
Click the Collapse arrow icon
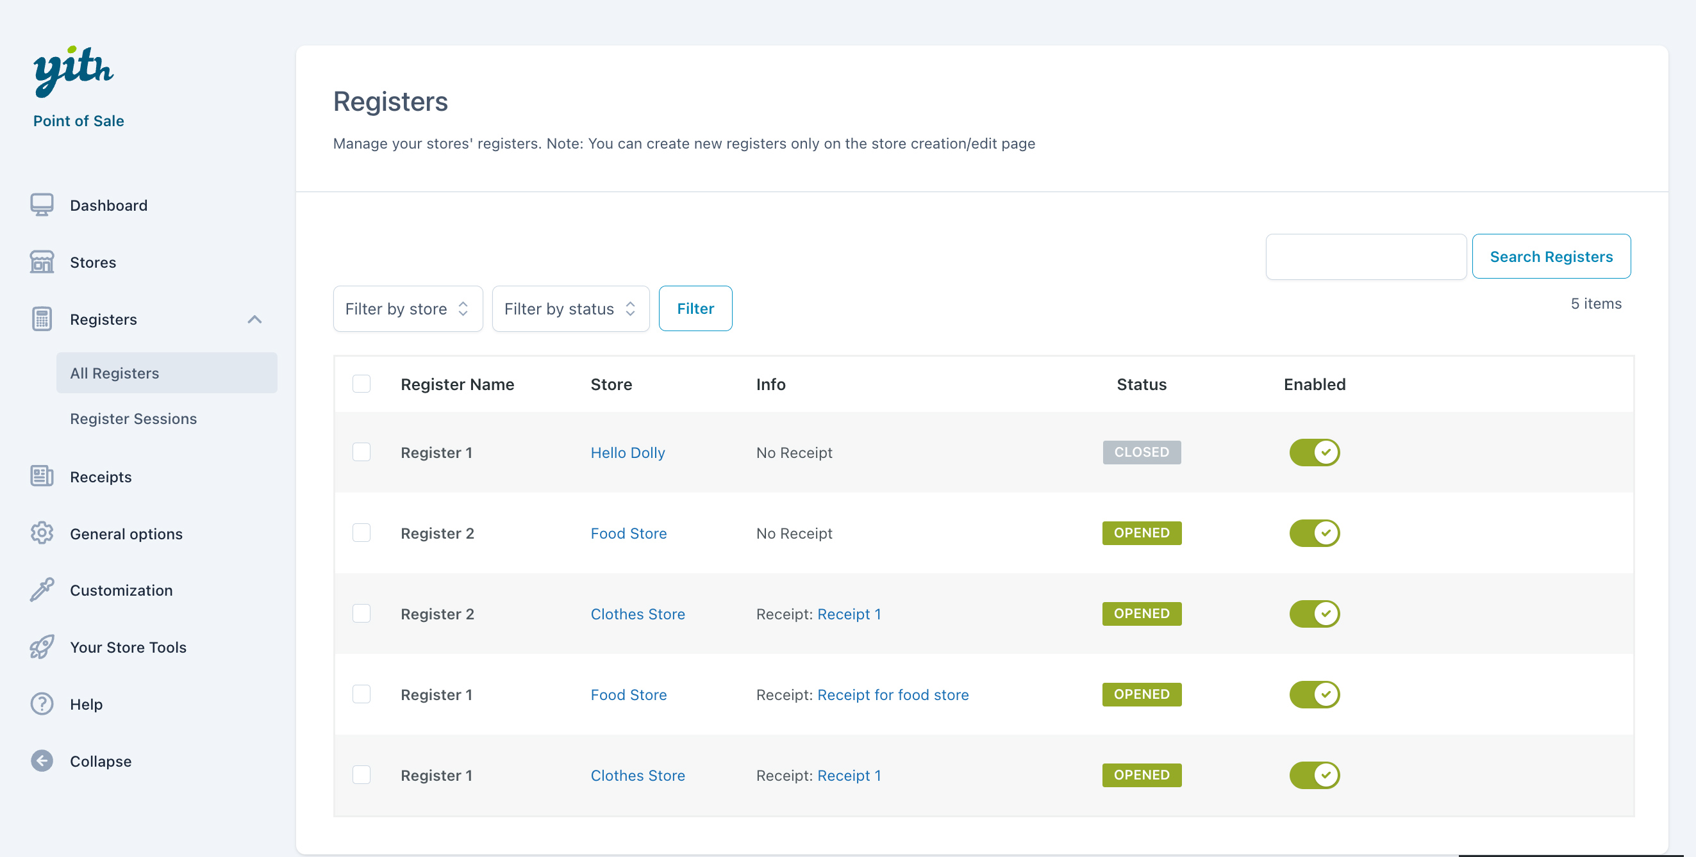42,761
